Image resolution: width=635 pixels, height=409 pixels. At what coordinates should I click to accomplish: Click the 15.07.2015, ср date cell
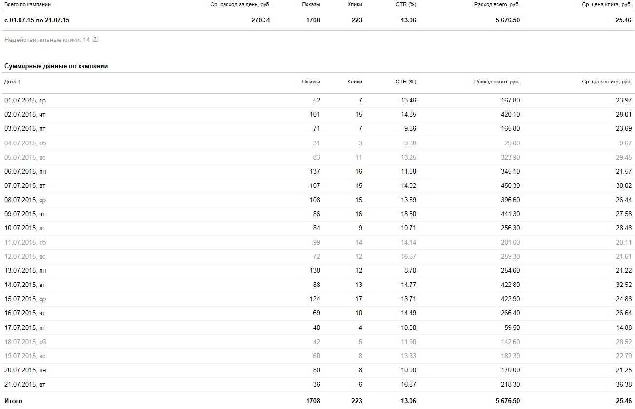(x=25, y=299)
